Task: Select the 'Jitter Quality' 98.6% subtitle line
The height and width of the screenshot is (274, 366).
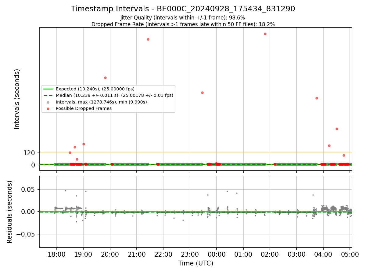Action: click(x=183, y=18)
